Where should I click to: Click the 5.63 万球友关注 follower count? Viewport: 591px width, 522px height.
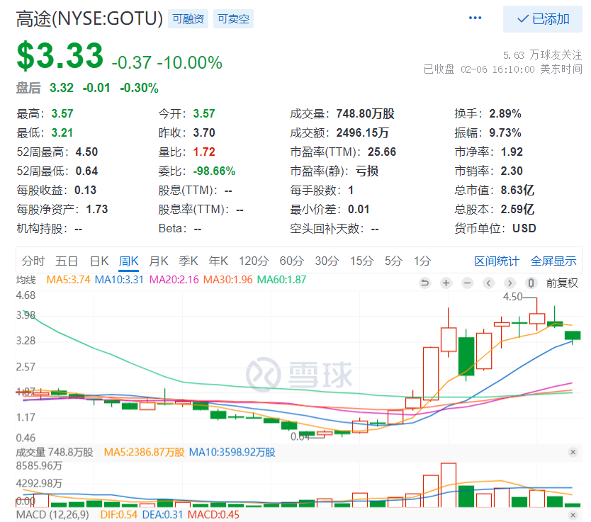tap(542, 55)
